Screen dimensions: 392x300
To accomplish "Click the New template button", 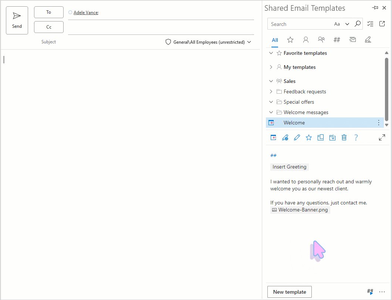I will (290, 292).
